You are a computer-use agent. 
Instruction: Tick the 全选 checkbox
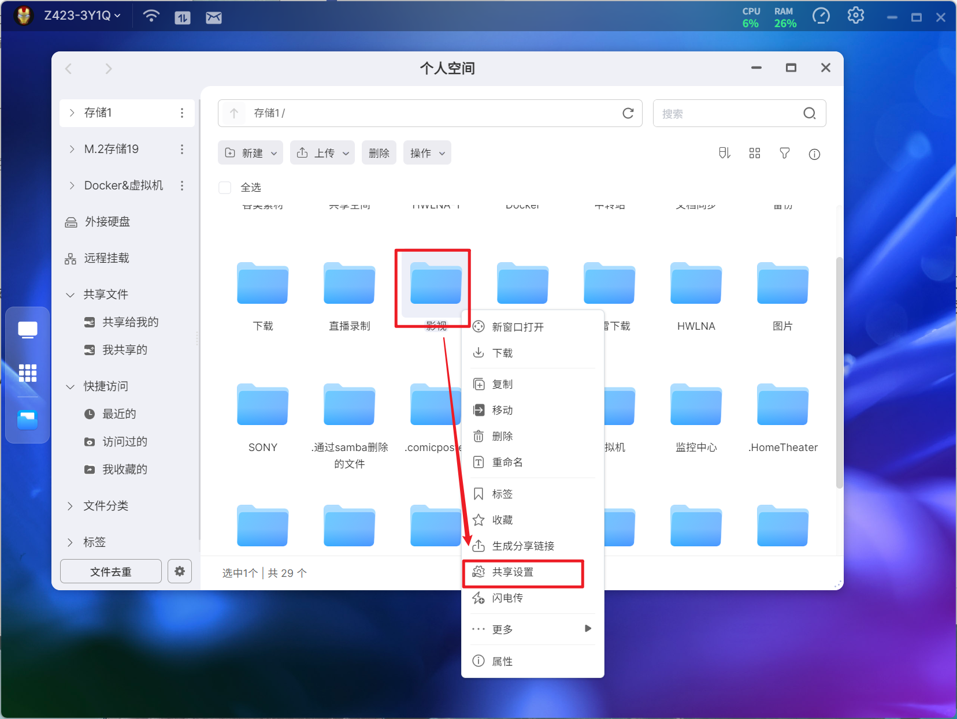coord(225,187)
